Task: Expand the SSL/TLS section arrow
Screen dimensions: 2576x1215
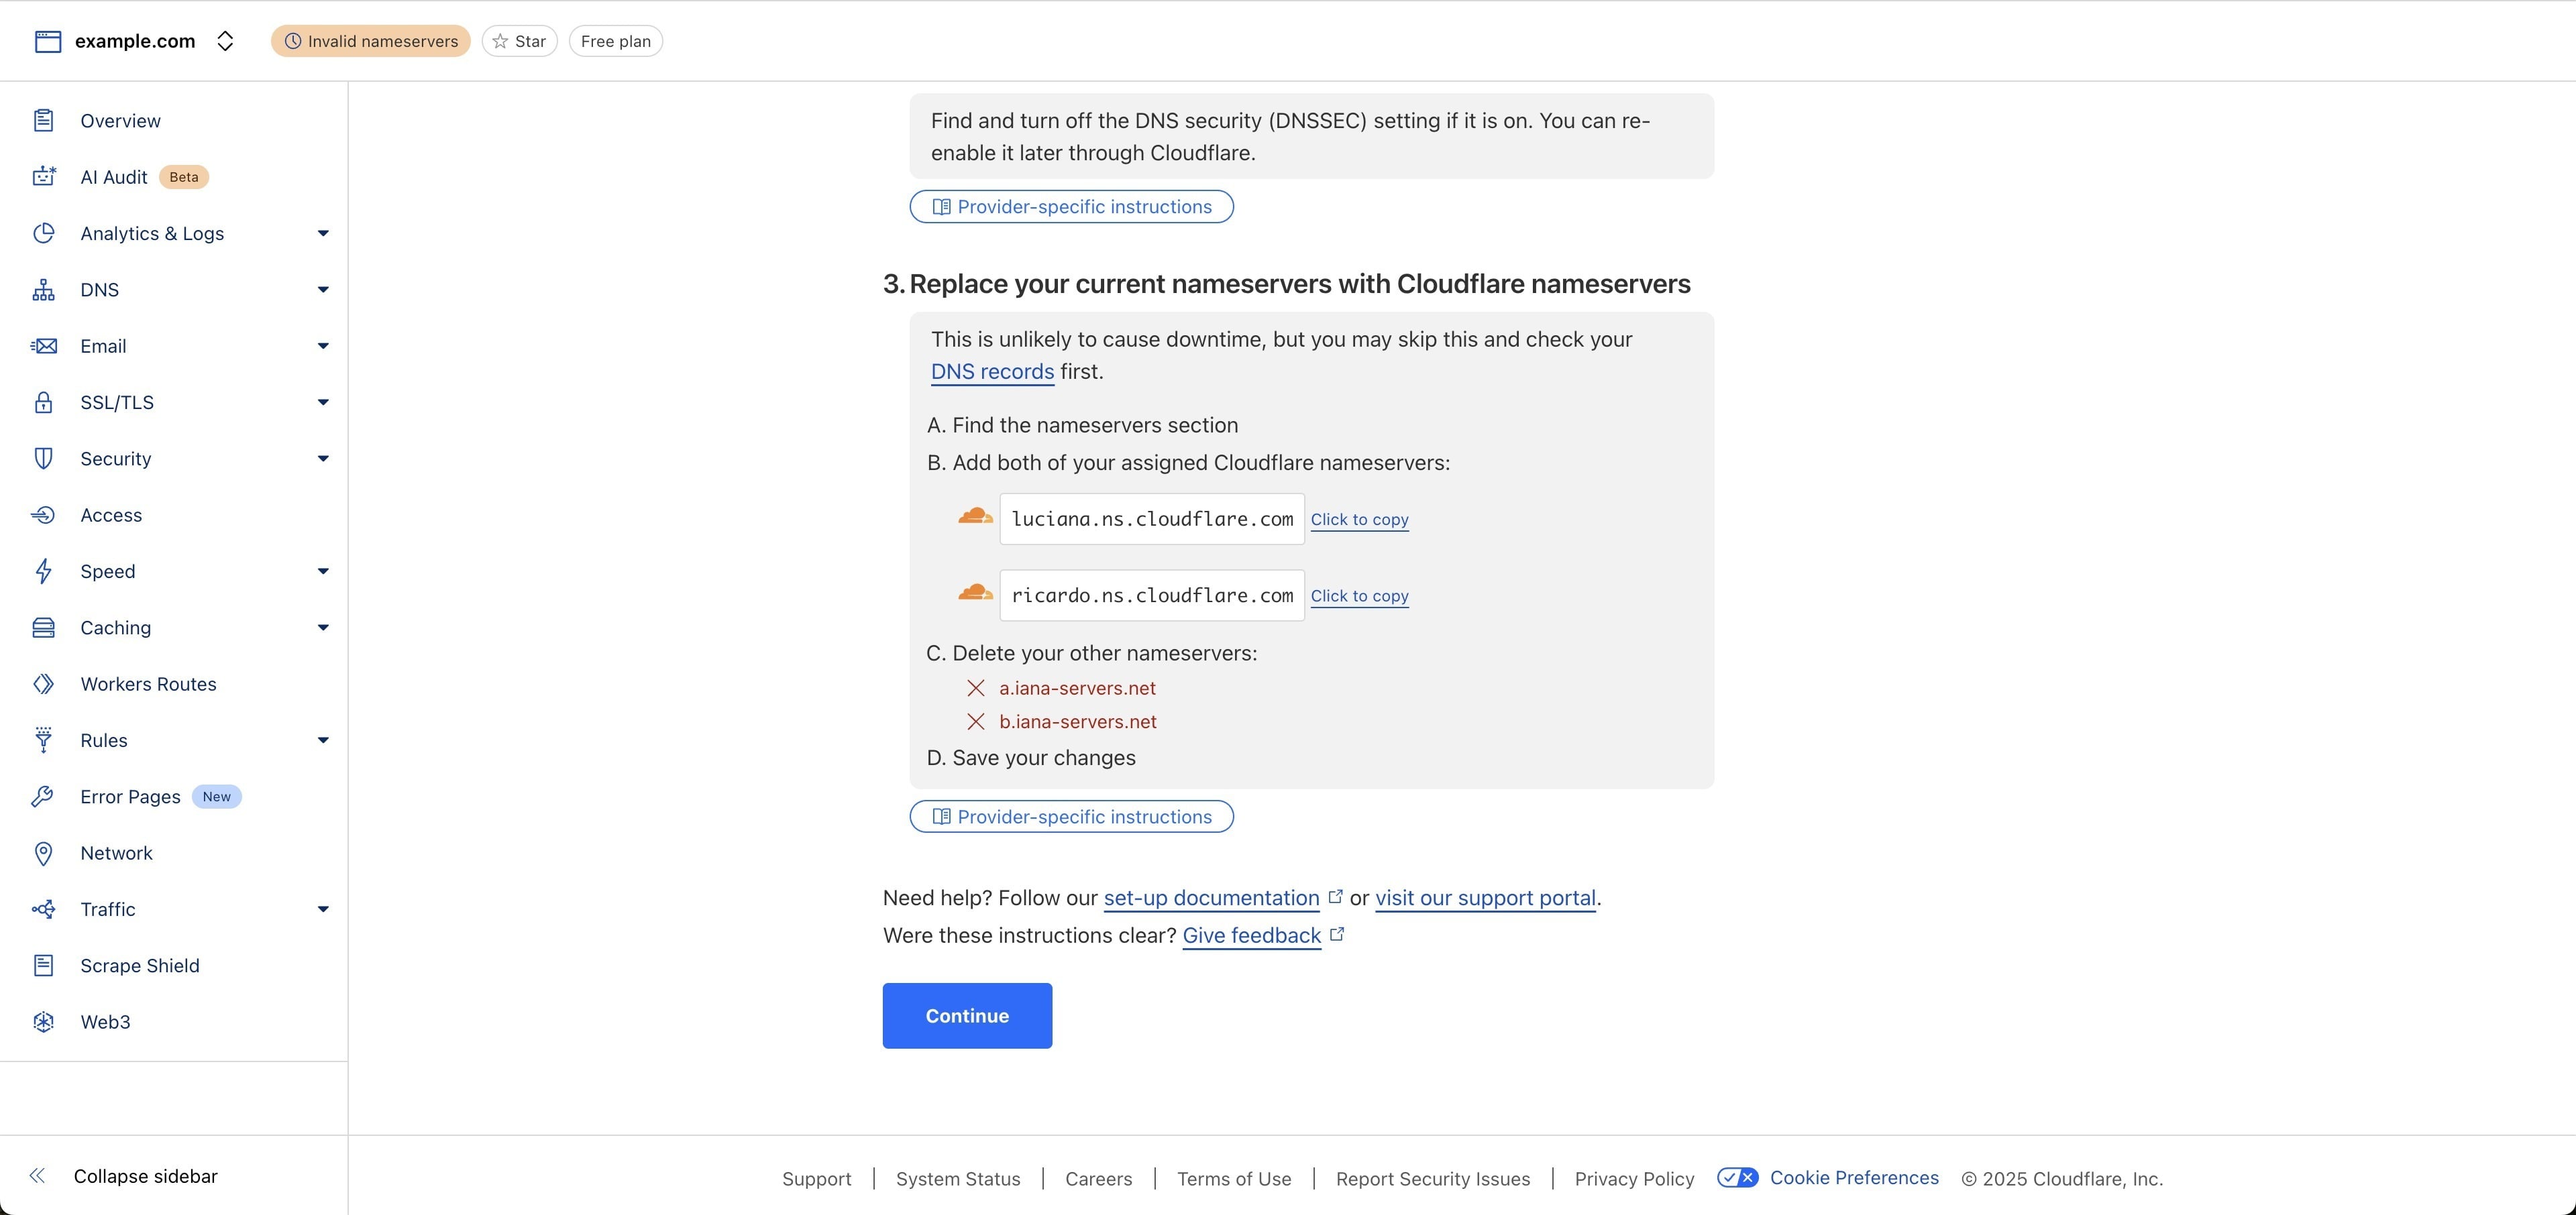Action: (322, 403)
